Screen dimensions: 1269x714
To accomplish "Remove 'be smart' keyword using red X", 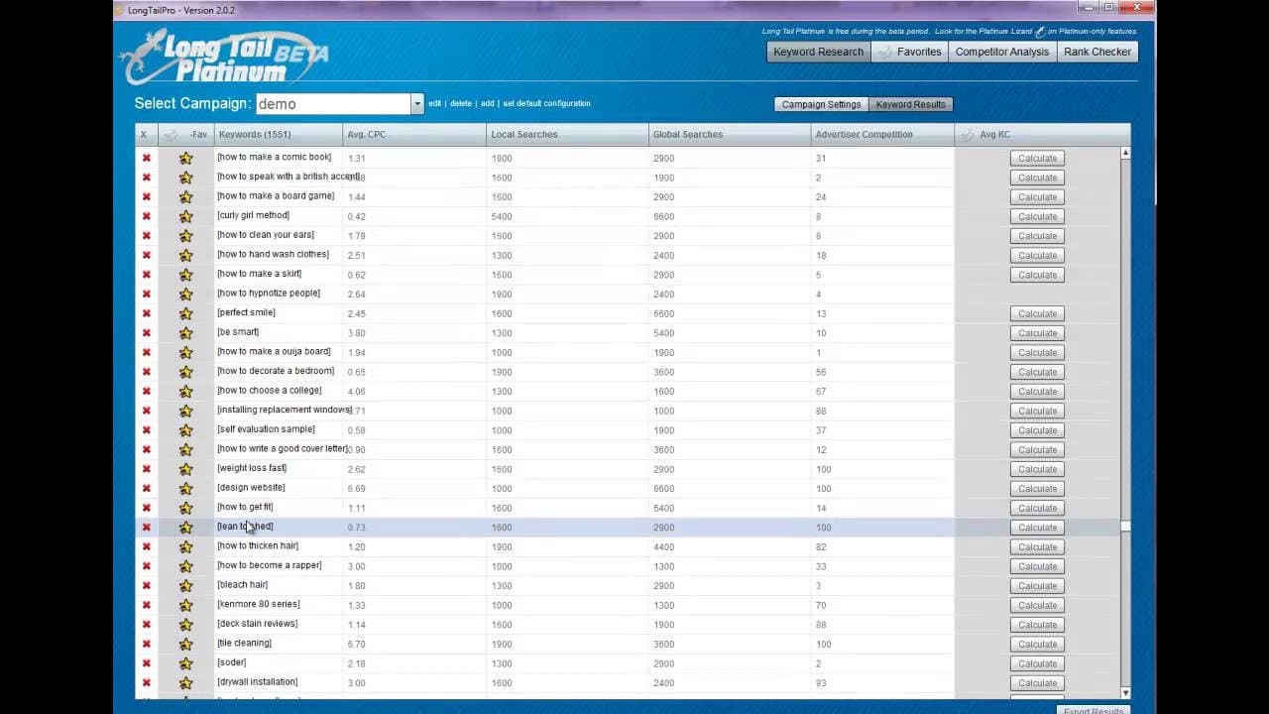I will tap(146, 332).
